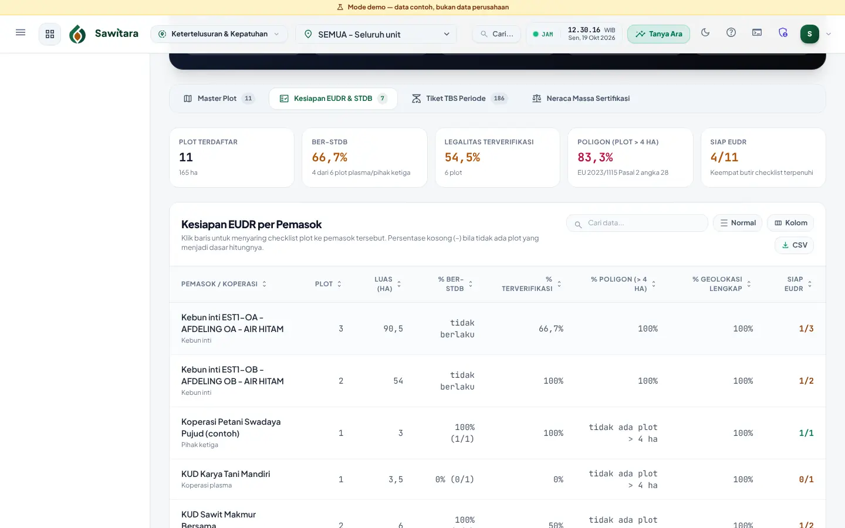Open Koperasi Petani Swadaya Pujud row
Viewport: 845px width, 528px height.
(x=498, y=433)
